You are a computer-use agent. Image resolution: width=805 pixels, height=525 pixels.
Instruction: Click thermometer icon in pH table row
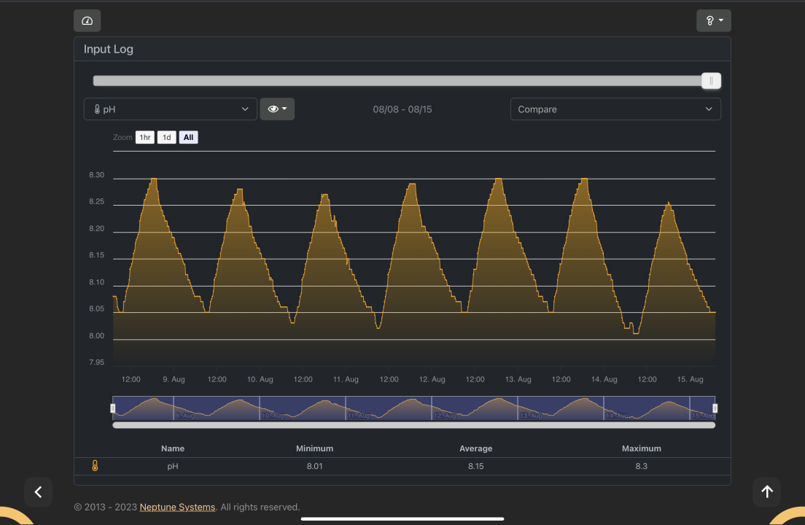pos(95,466)
